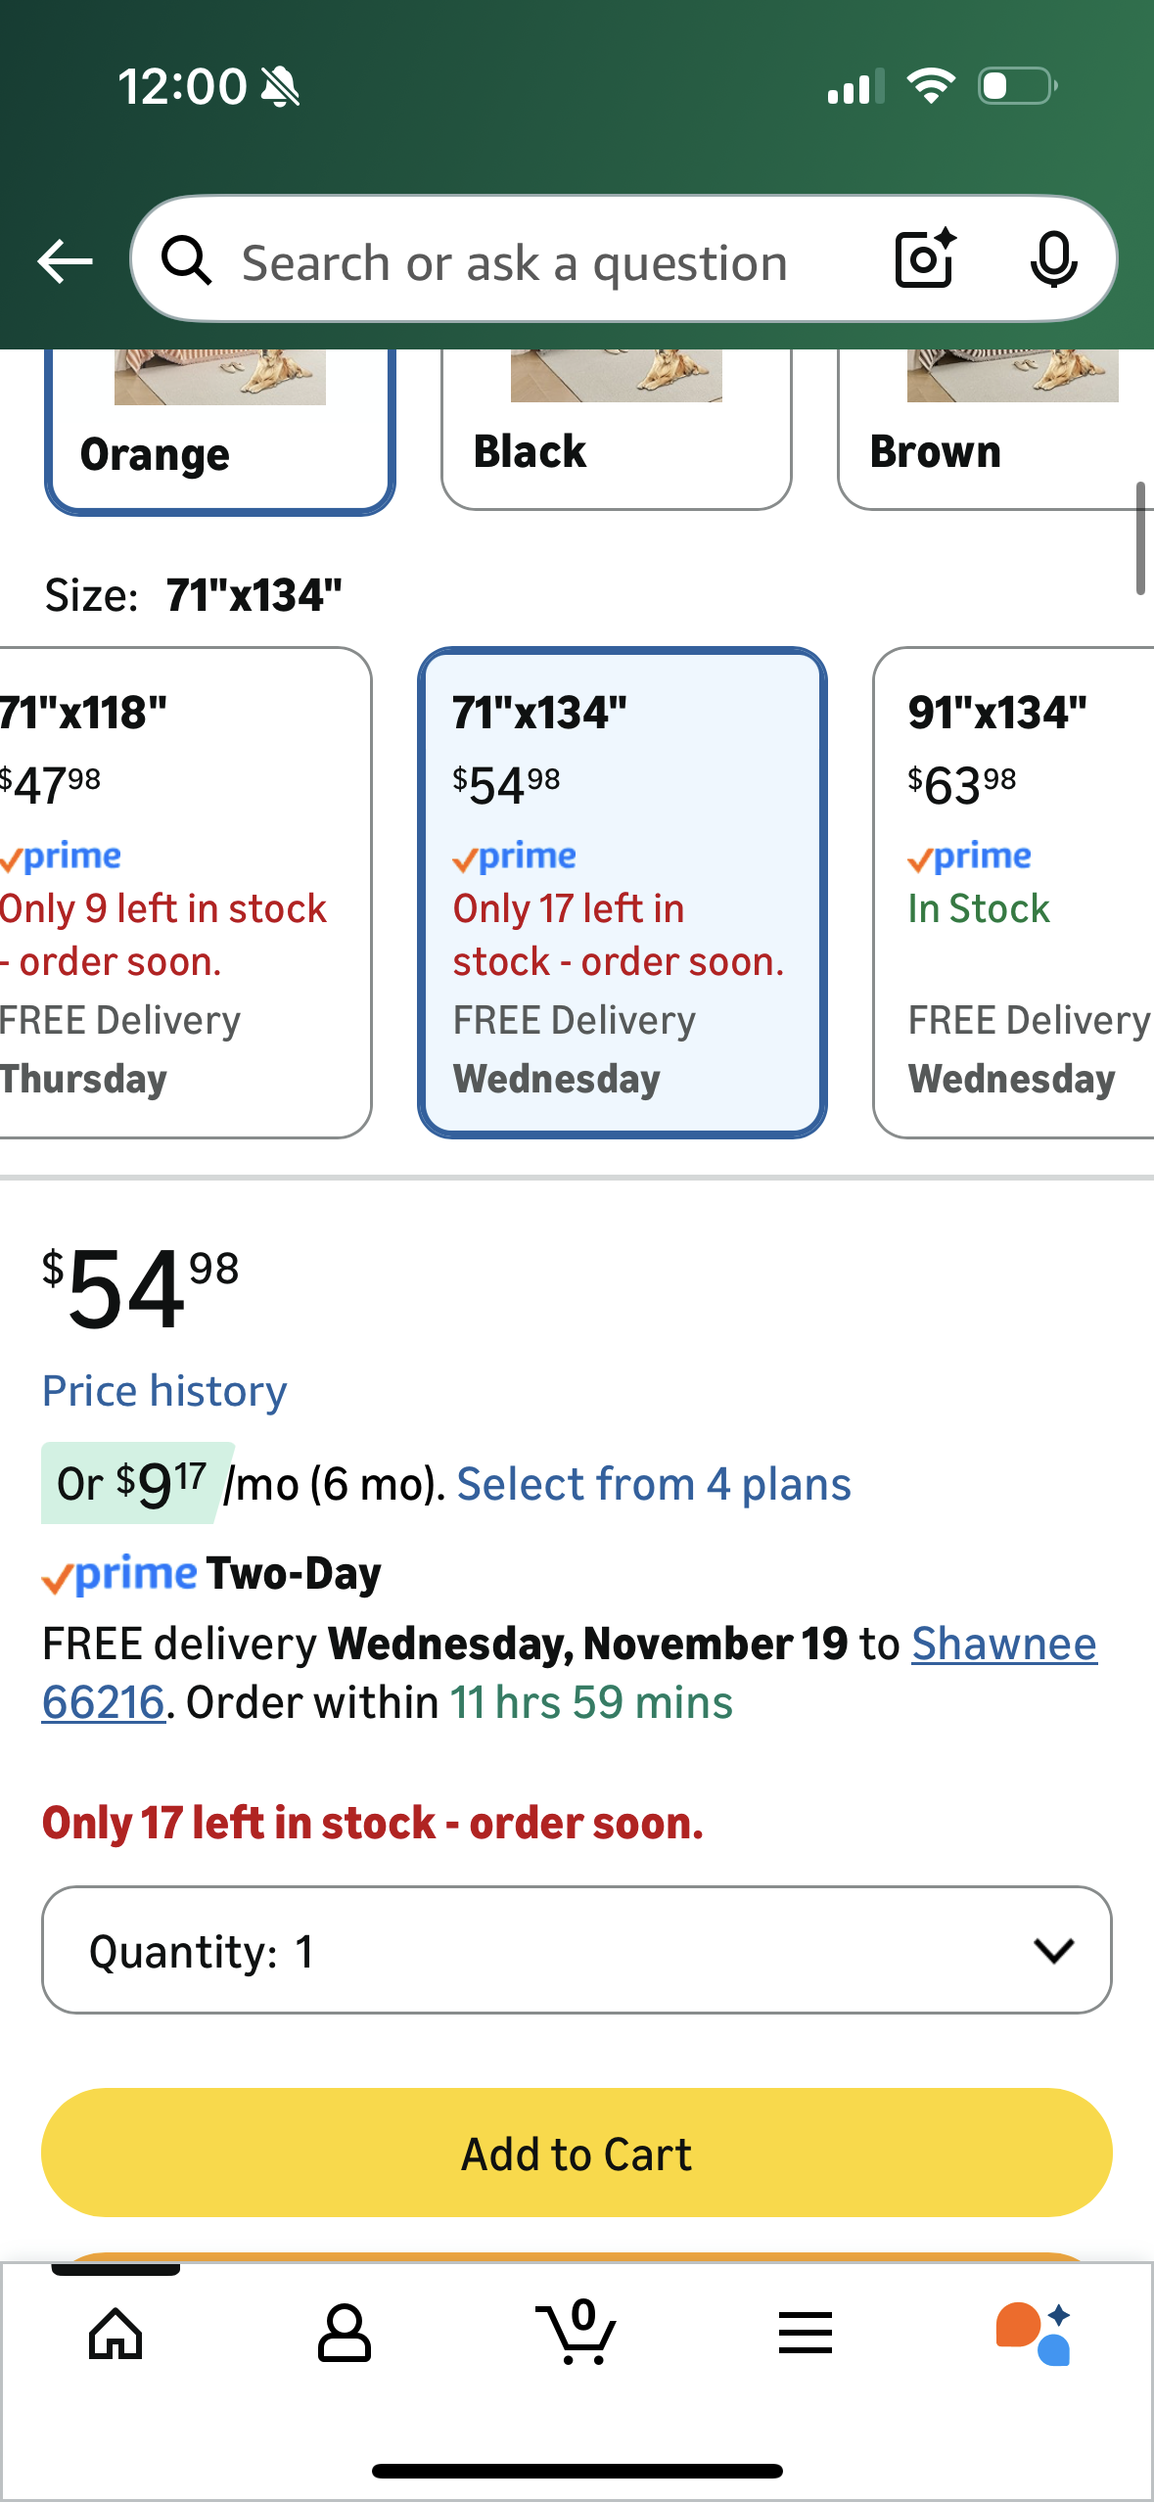Viewport: 1154px width, 2502px height.
Task: Select the Orange color option
Action: click(x=220, y=431)
